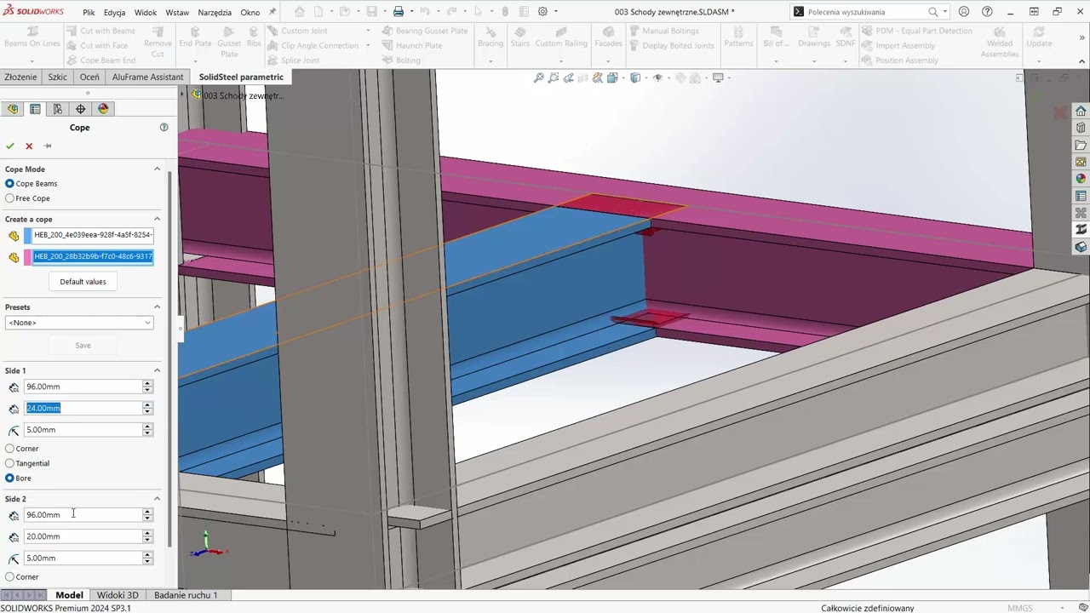Click the second beam selection icon (pink)

pos(14,257)
